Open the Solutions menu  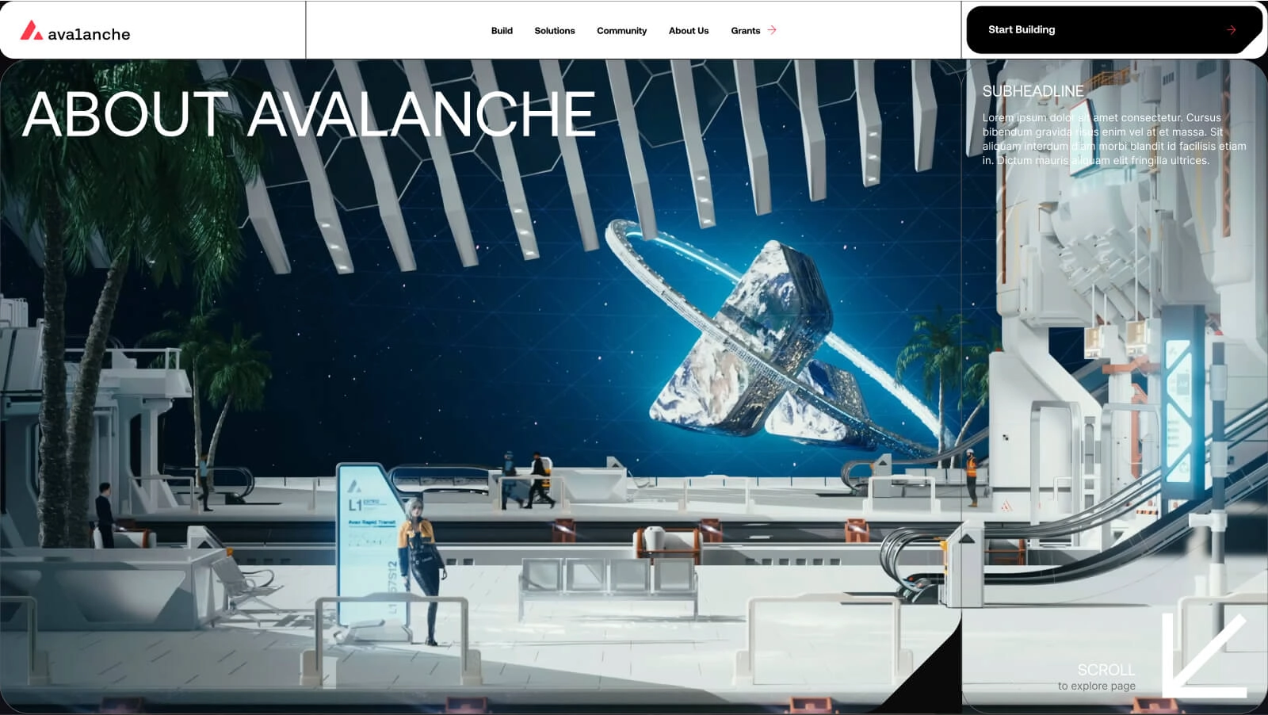[554, 31]
